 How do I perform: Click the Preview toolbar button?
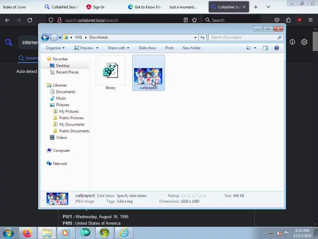coord(84,48)
